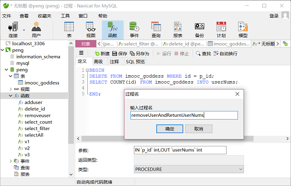The width and height of the screenshot is (291, 186).
Task: Open the Schedule (计划) toolbar icon
Action: (221, 30)
